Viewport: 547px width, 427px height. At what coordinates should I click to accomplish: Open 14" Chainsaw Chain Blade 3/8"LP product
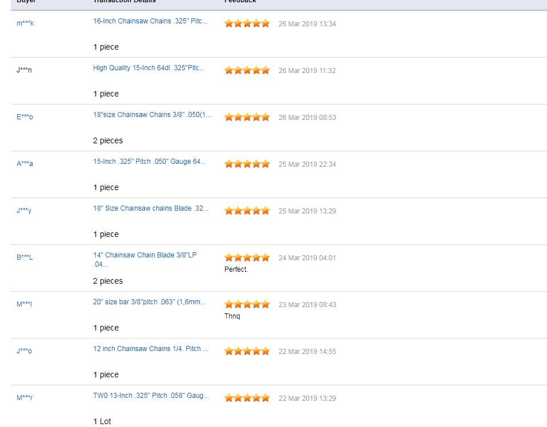[x=145, y=260]
